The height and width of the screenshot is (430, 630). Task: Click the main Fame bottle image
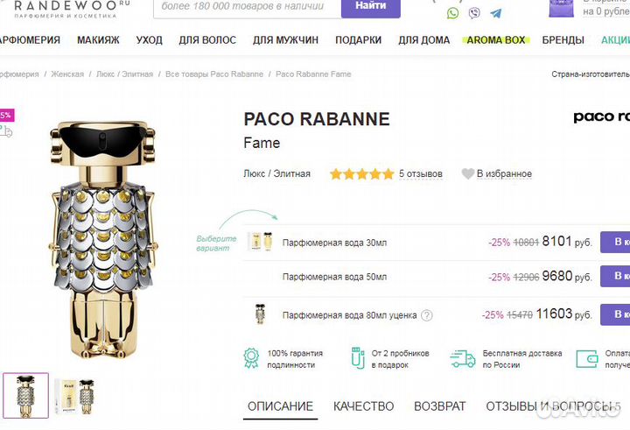tap(103, 239)
